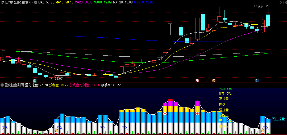
Task: Click the leftmost 买入 signal label
Action: (5, 128)
